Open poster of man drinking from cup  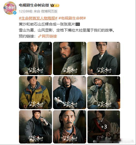[104, 93]
